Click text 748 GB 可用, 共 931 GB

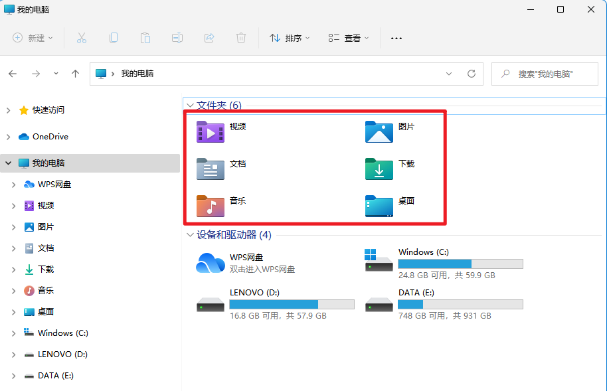[445, 316]
